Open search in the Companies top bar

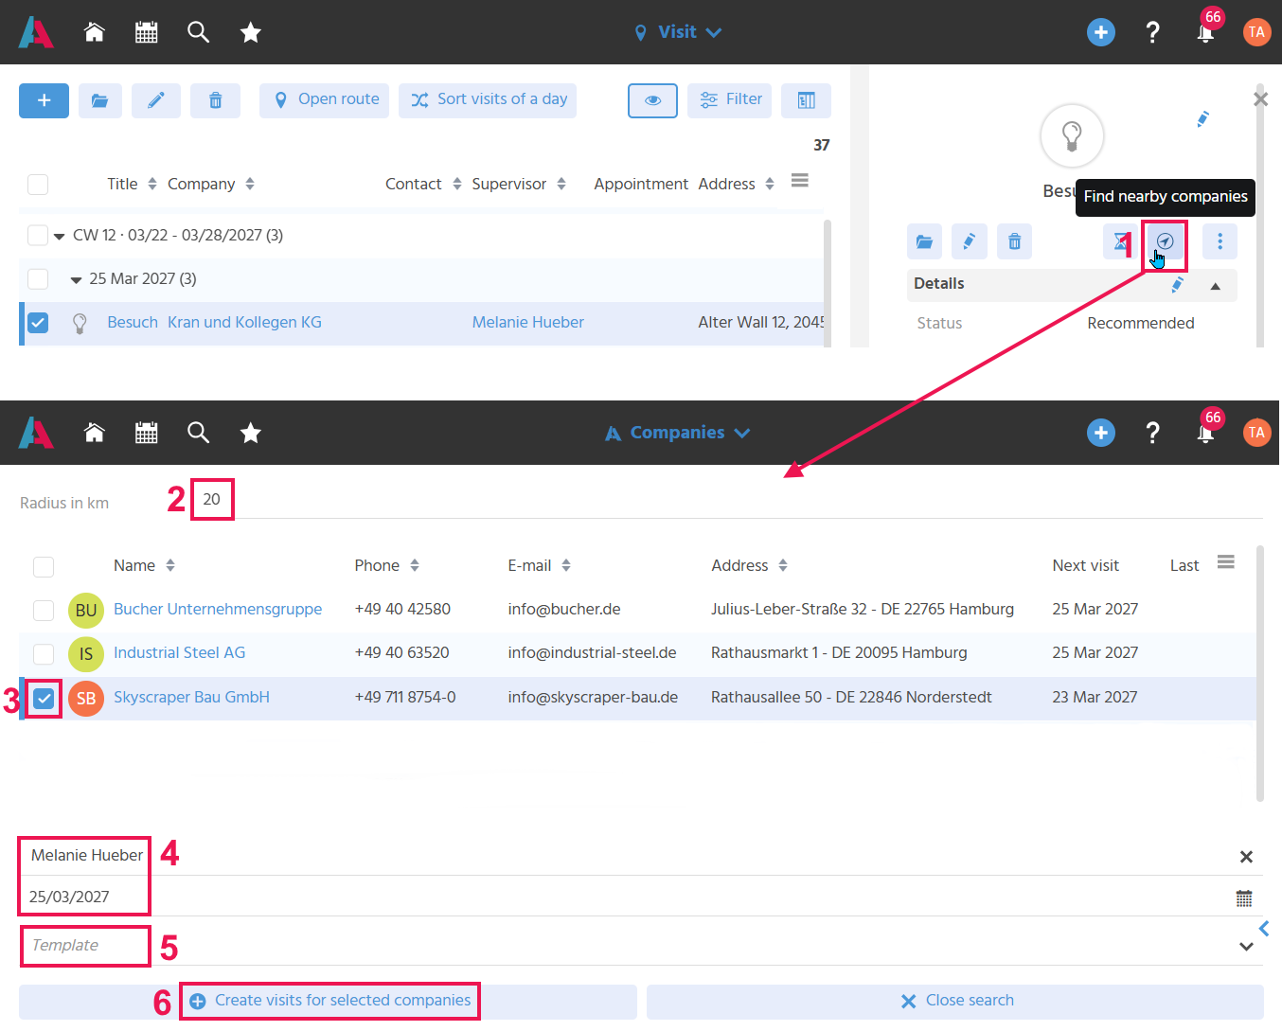(x=198, y=433)
